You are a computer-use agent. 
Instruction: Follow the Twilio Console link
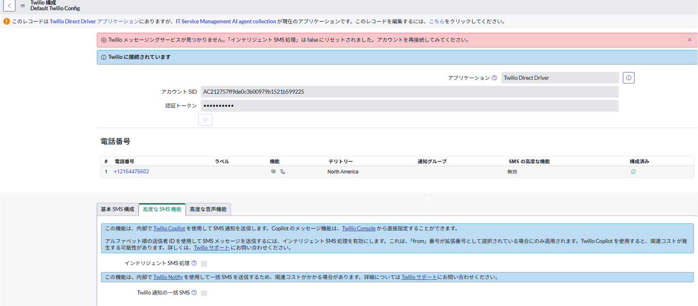pyautogui.click(x=359, y=229)
